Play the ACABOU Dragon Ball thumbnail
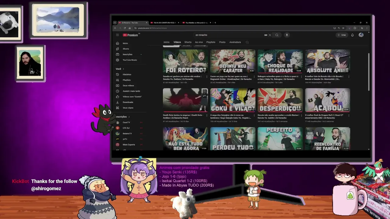 tap(328, 100)
